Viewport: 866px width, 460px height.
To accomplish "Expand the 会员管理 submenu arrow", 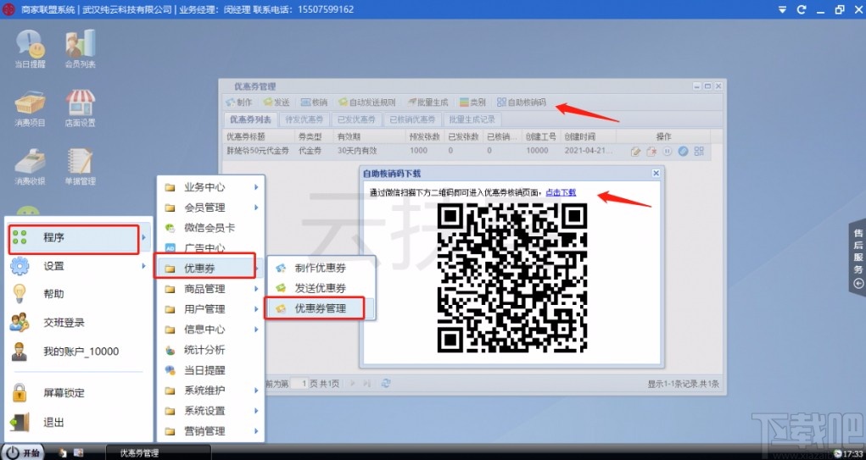I will coord(256,208).
